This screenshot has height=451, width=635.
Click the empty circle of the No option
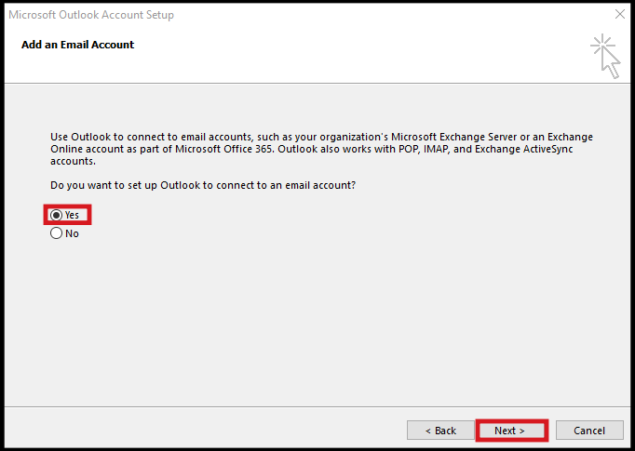[56, 233]
